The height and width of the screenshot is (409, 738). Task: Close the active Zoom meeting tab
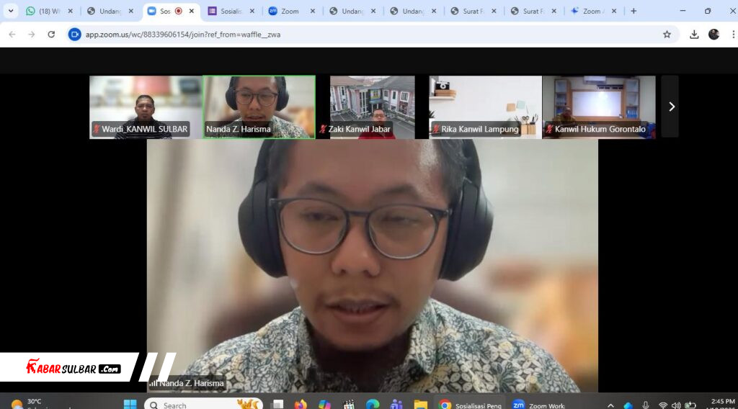click(x=192, y=11)
